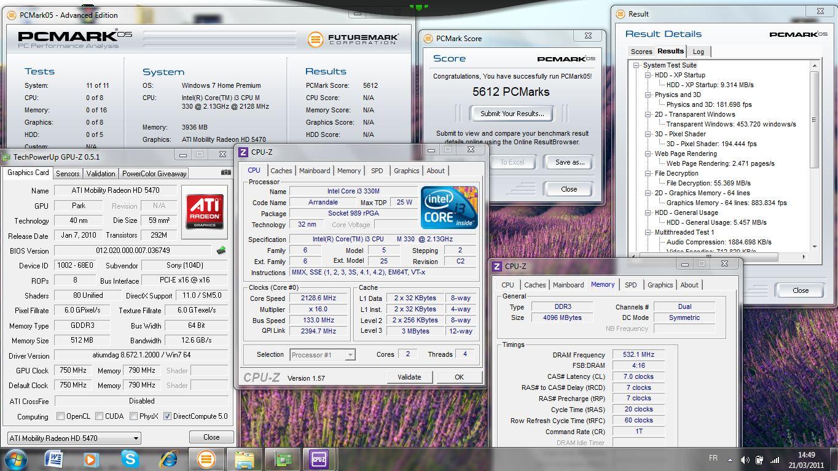Select the Audio Compression result row
The height and width of the screenshot is (471, 838).
(719, 242)
